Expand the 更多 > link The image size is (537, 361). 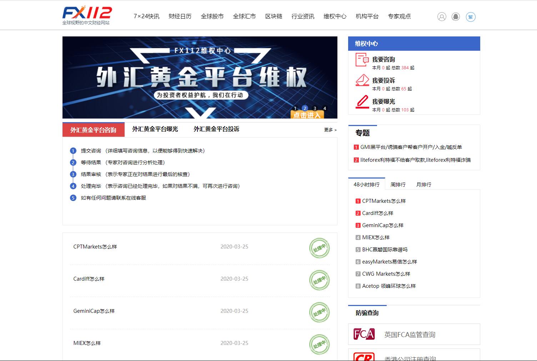[330, 130]
